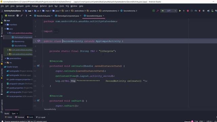Open the Resource Manager side tab
The image size is (217, 122).
(2, 32)
